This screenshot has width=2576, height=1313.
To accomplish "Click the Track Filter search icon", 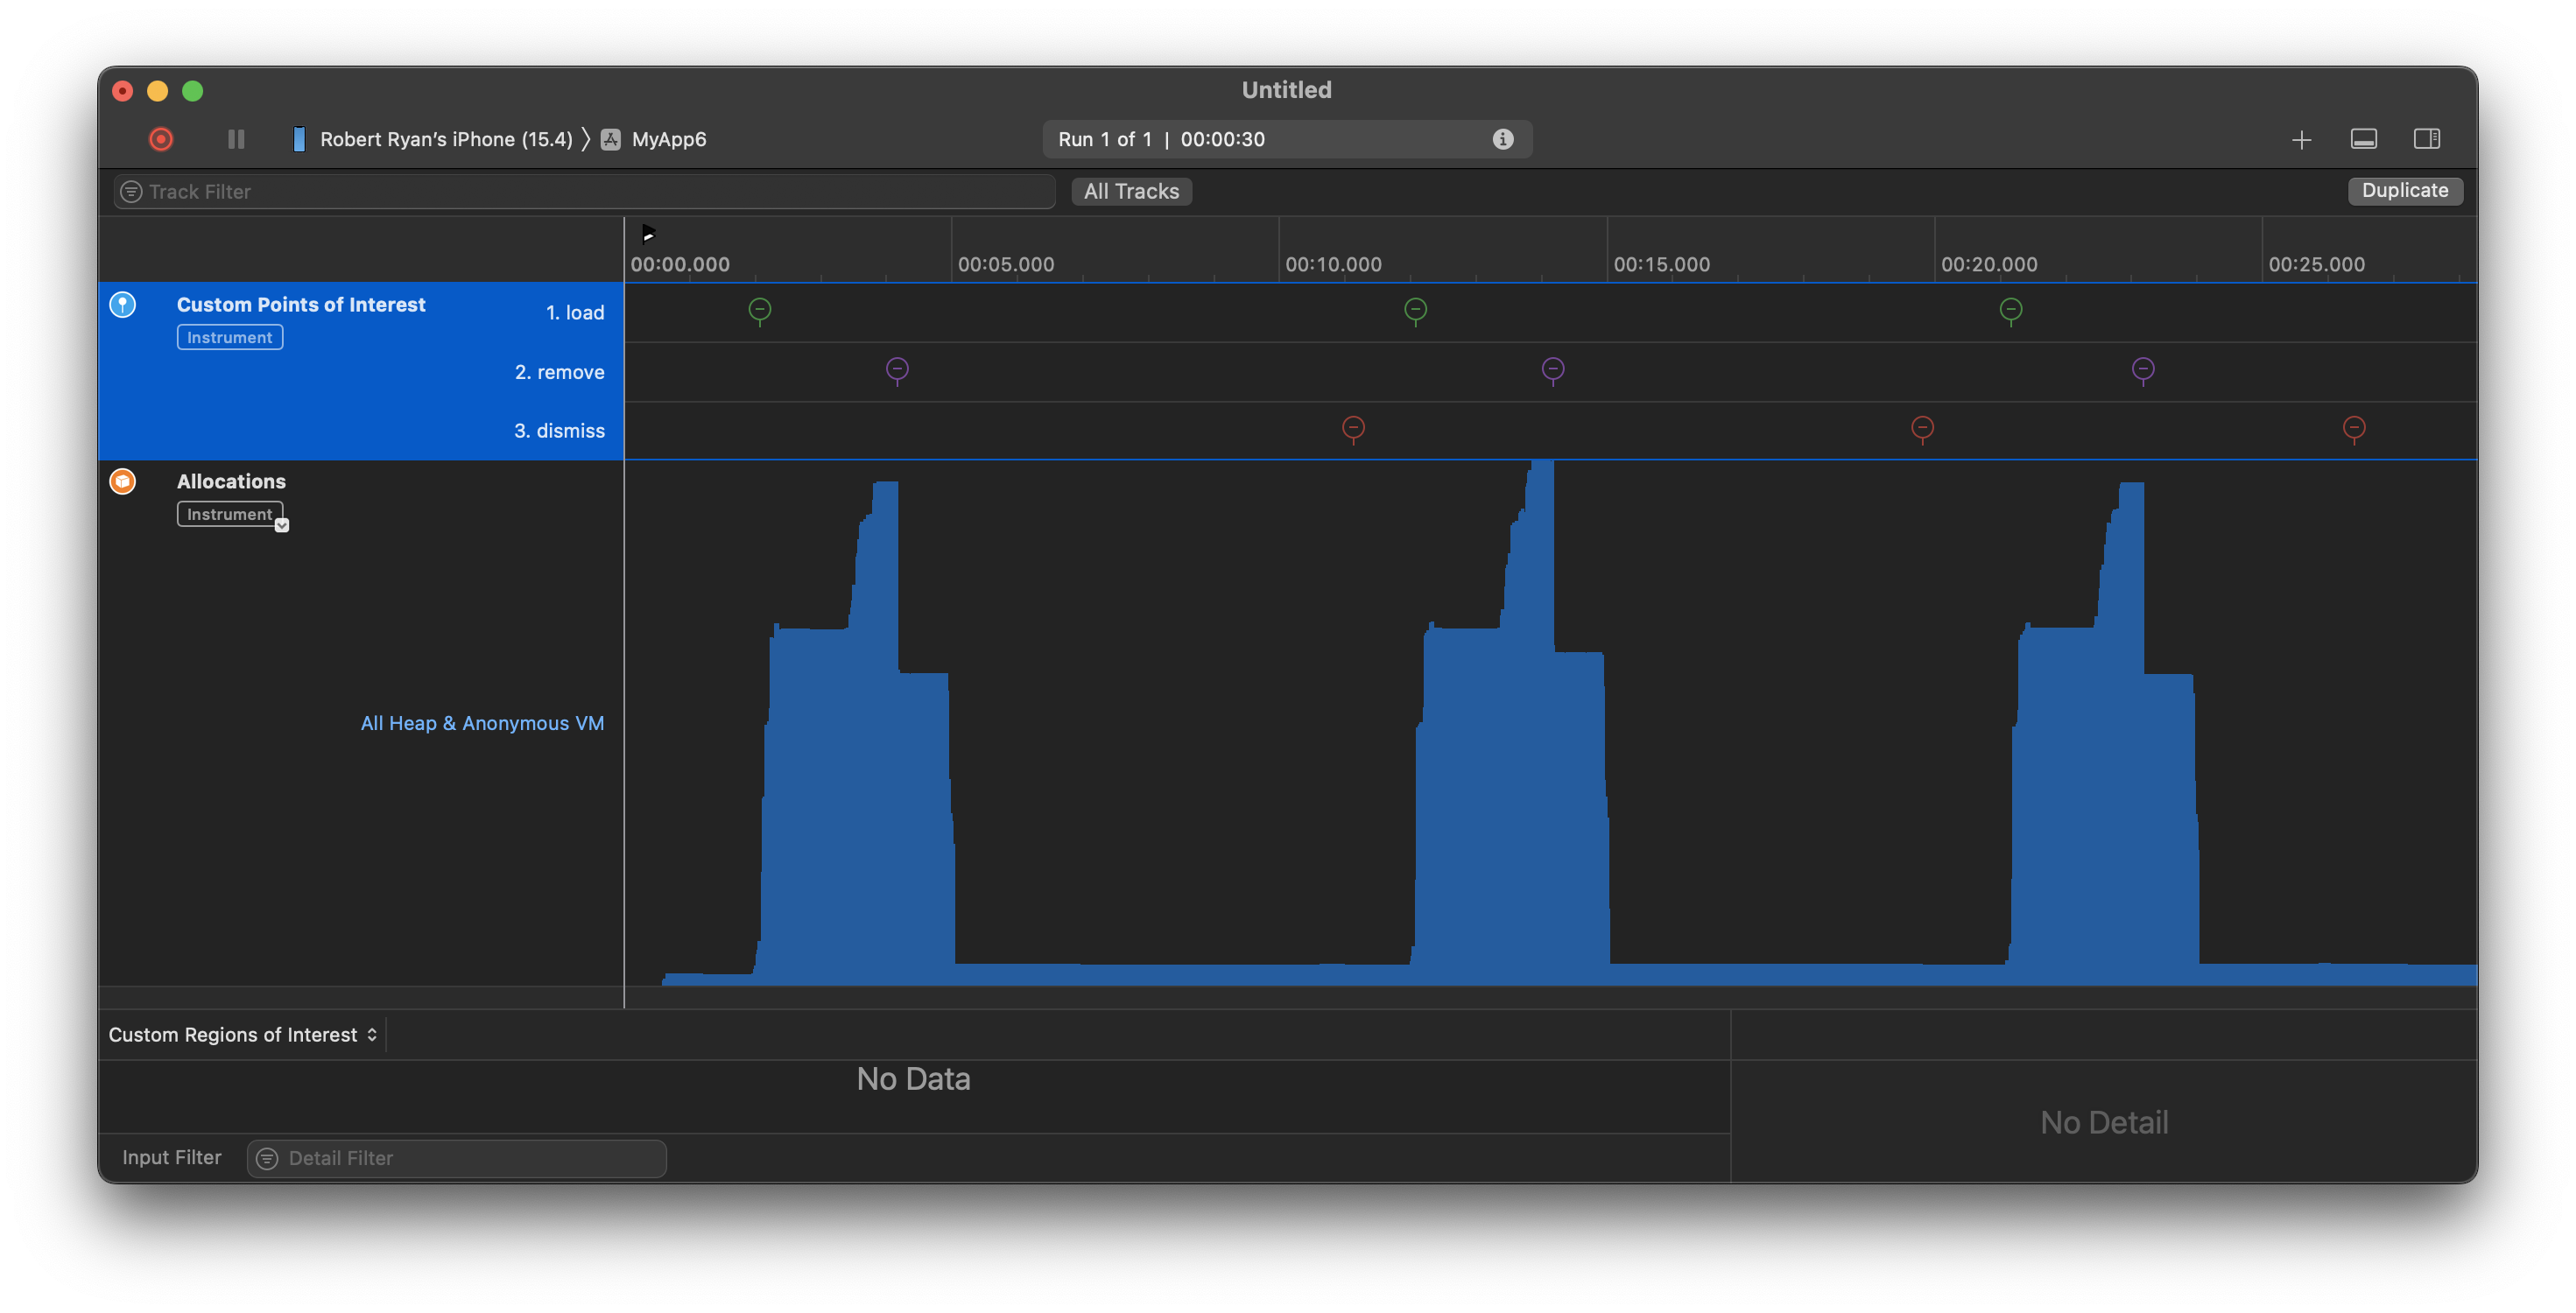I will coord(129,191).
